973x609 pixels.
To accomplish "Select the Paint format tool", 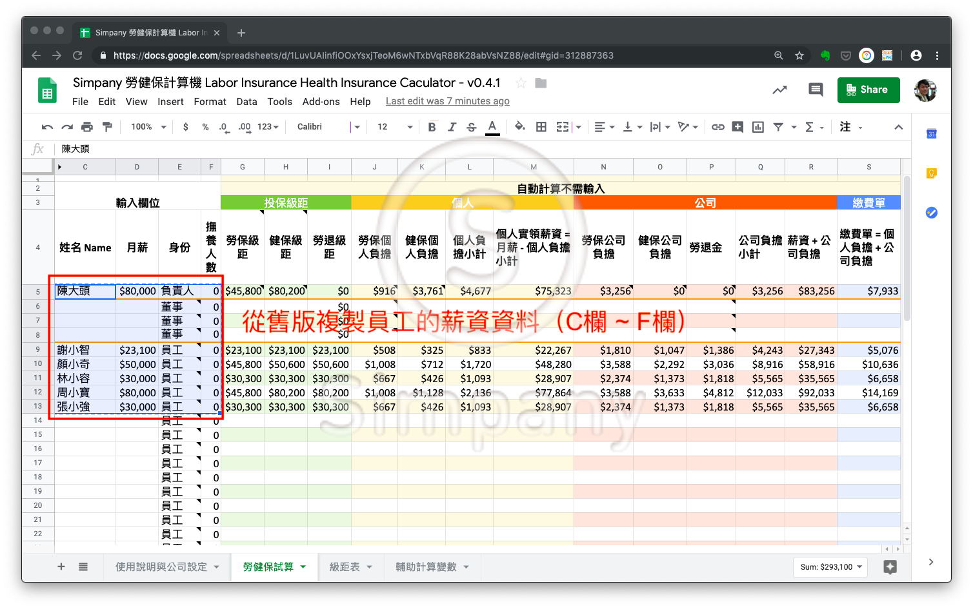I will click(107, 127).
